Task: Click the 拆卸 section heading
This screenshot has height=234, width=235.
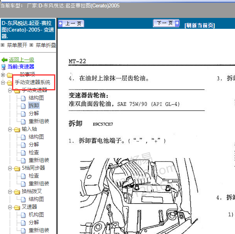Action: point(75,123)
